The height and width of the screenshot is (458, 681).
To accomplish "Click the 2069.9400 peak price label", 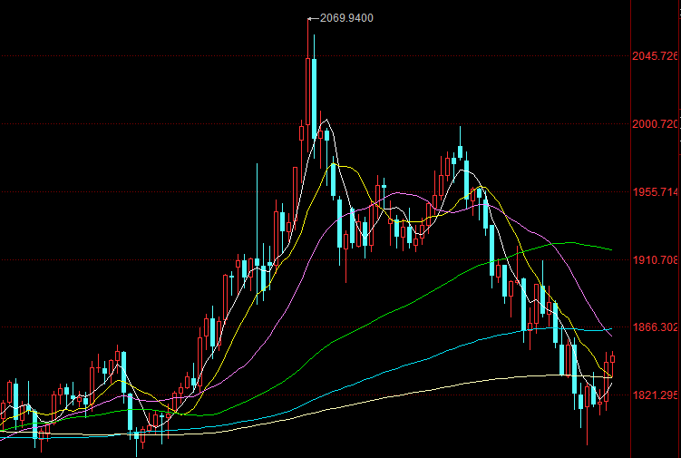I will (x=346, y=18).
